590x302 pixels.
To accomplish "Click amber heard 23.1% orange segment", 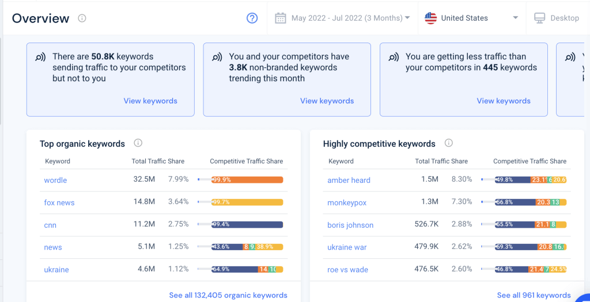I will coord(539,180).
